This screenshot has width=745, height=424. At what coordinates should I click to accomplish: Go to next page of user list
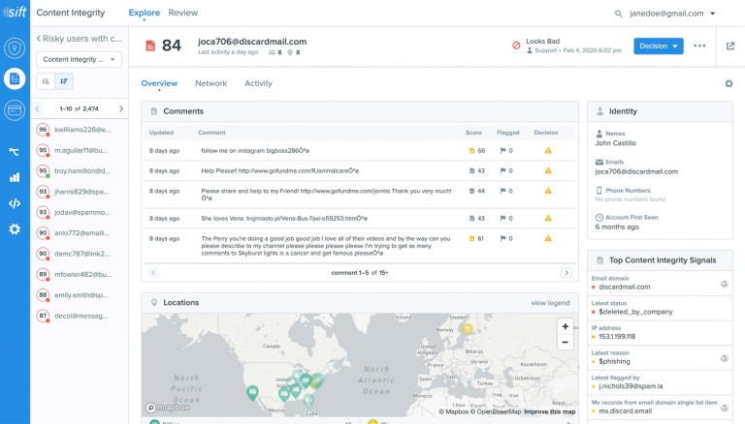pyautogui.click(x=120, y=108)
